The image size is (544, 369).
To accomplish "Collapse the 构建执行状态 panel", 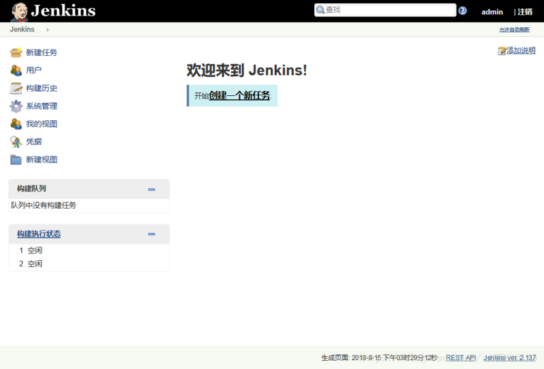I will click(152, 234).
